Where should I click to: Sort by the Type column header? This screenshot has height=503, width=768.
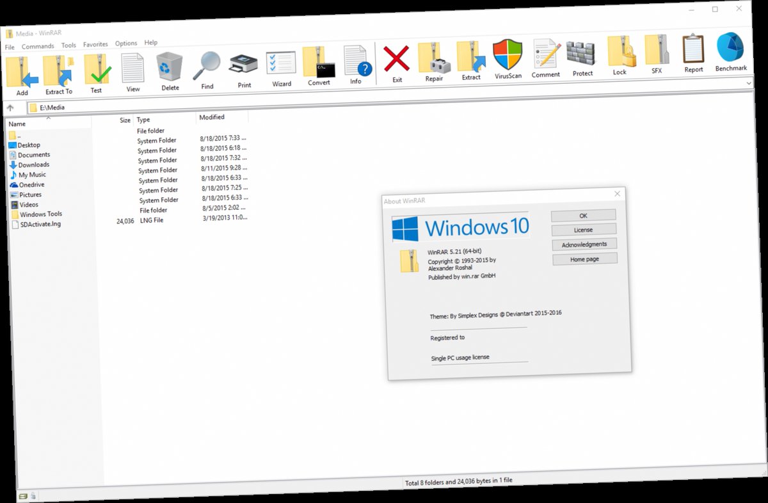164,119
